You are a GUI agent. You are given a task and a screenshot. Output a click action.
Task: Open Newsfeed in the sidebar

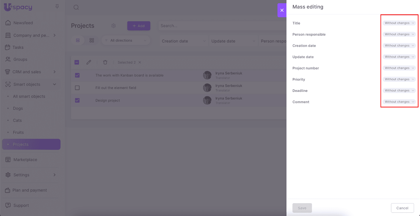click(x=23, y=23)
